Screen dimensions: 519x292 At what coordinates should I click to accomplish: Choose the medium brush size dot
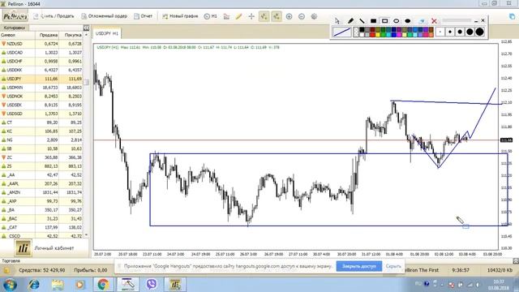(x=460, y=32)
